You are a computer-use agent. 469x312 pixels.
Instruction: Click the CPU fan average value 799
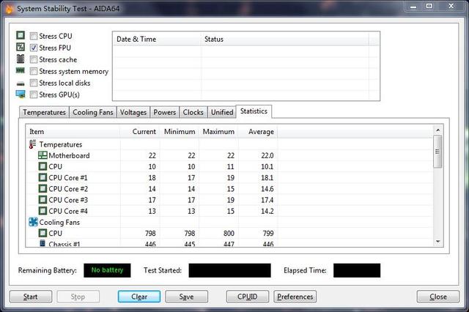pos(268,233)
